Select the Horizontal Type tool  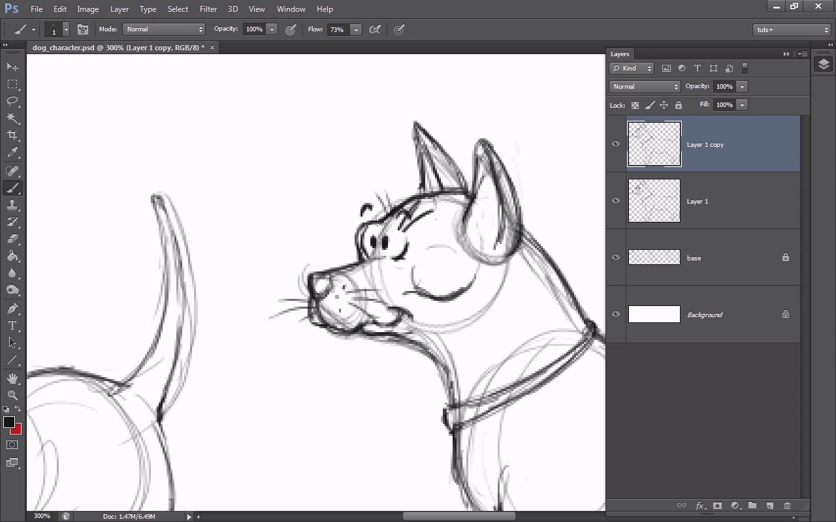pyautogui.click(x=12, y=326)
